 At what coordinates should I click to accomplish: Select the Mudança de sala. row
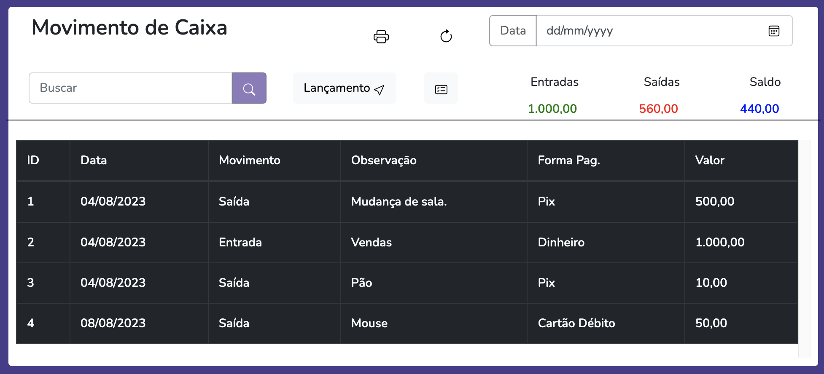399,202
